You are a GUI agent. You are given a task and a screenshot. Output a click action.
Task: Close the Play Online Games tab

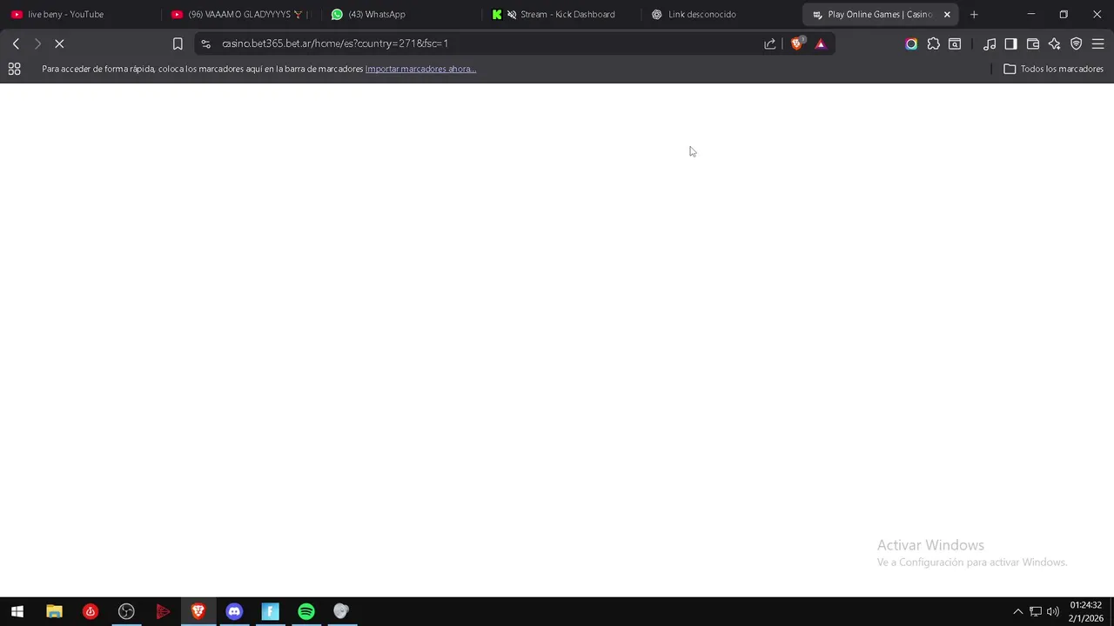point(947,14)
